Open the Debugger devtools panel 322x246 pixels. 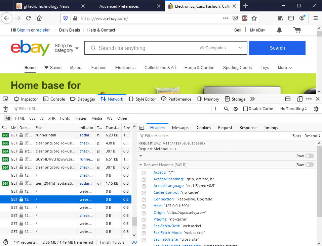[83, 99]
